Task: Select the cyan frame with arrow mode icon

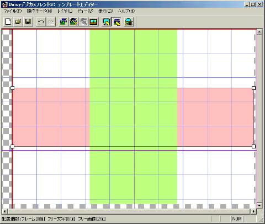Action: pyautogui.click(x=107, y=22)
